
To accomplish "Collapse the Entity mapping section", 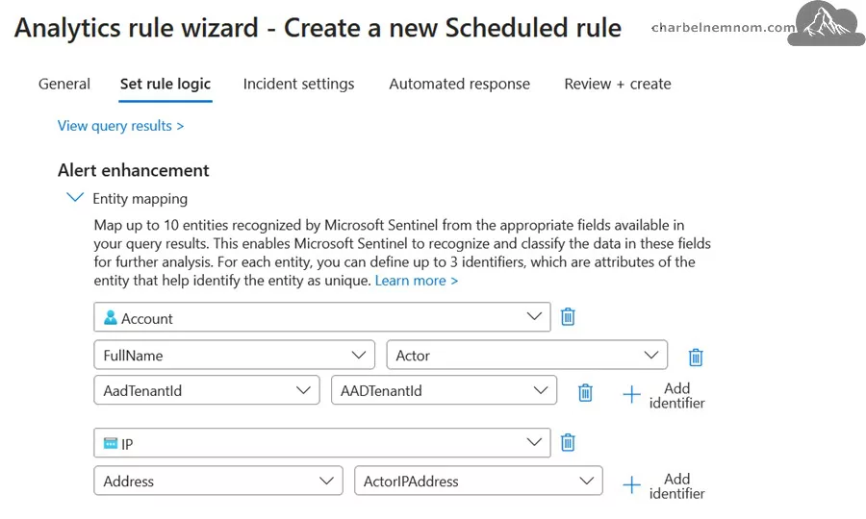I will [x=75, y=197].
